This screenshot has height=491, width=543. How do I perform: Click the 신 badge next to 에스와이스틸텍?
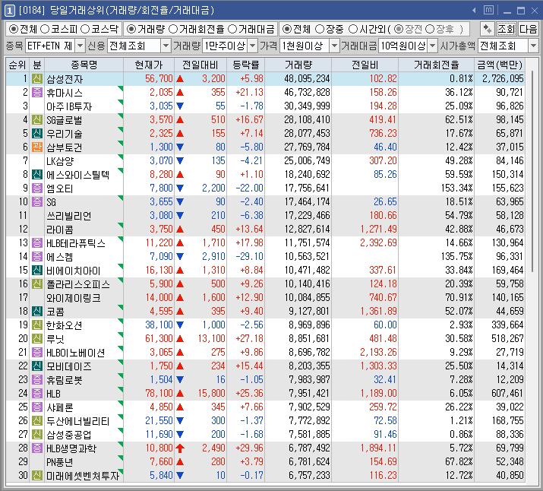(37, 174)
